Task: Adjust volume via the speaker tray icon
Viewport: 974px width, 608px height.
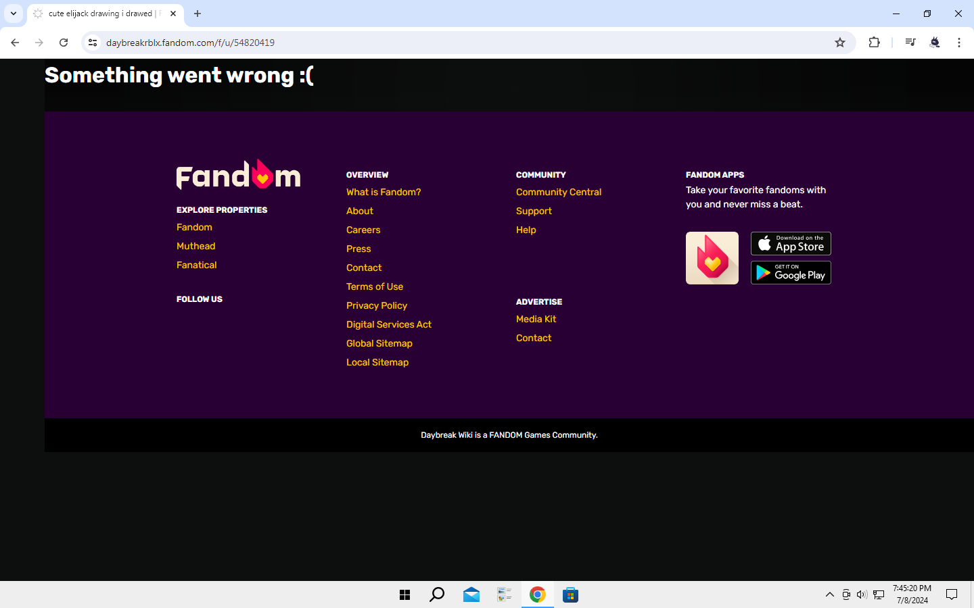Action: point(861,594)
